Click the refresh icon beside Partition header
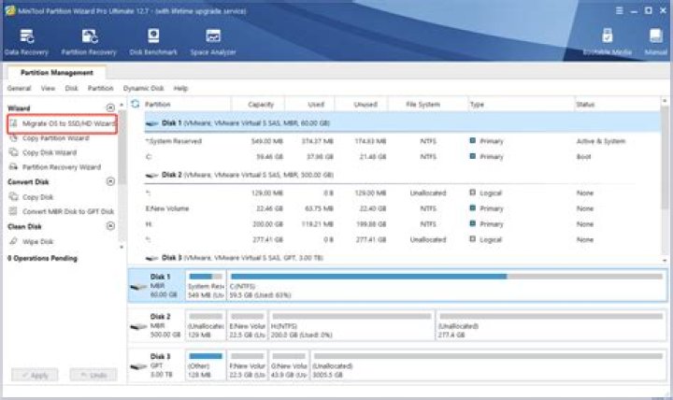 coord(136,104)
